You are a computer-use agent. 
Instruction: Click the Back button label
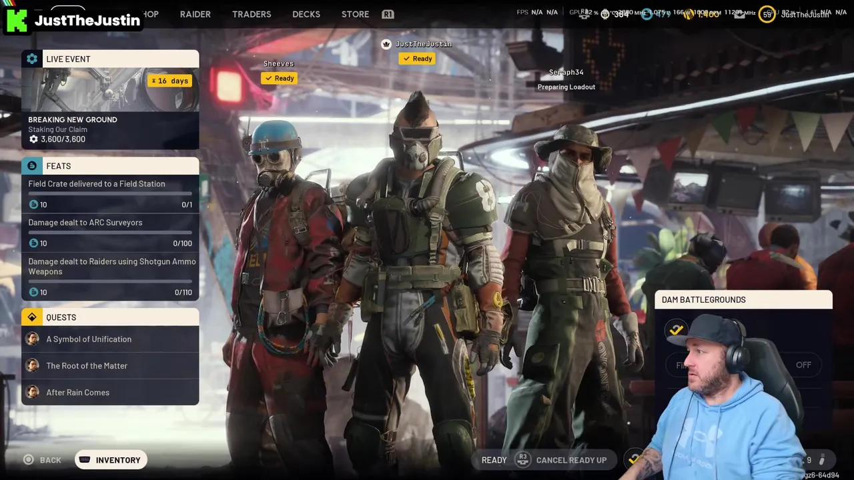tap(50, 460)
